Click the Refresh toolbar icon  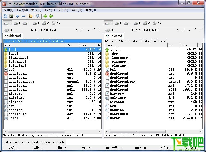[5, 16]
